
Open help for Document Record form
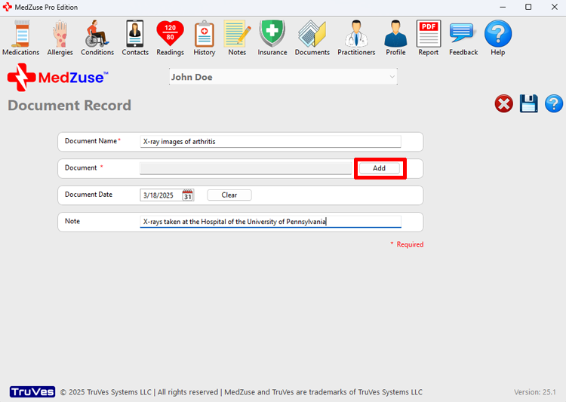(x=554, y=104)
